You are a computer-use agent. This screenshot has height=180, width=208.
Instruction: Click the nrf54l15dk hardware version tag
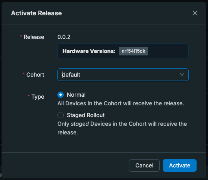point(133,51)
